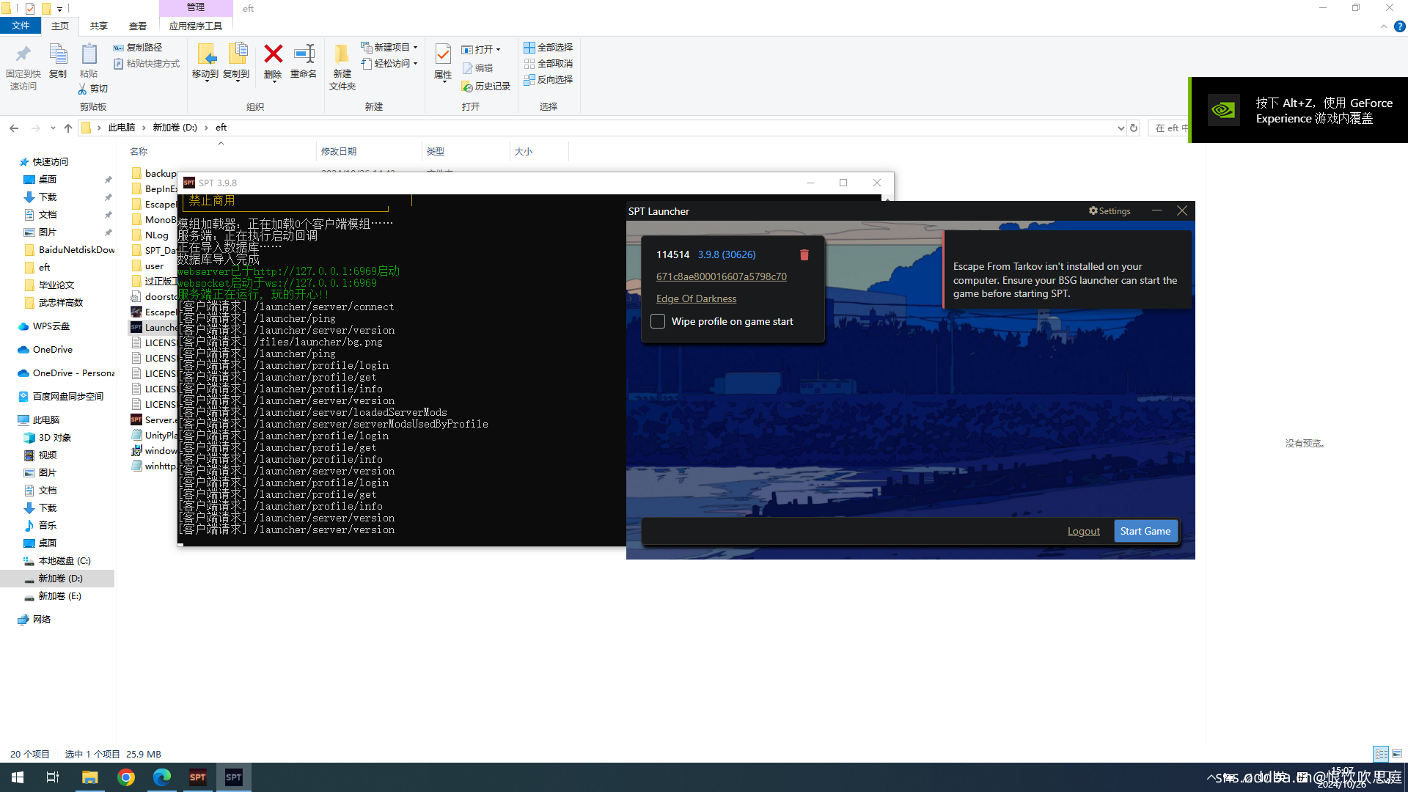This screenshot has height=792, width=1408.
Task: Open the Copy to (复制到) ribbon button
Action: pyautogui.click(x=236, y=62)
